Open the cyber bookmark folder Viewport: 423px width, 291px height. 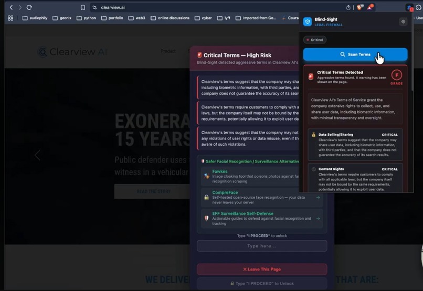[x=203, y=18]
